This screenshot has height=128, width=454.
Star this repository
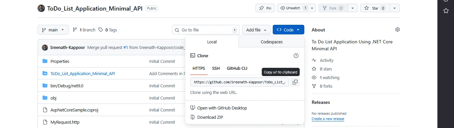375,8
